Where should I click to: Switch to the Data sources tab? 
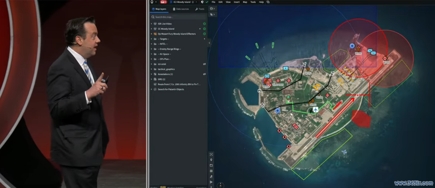(181, 9)
